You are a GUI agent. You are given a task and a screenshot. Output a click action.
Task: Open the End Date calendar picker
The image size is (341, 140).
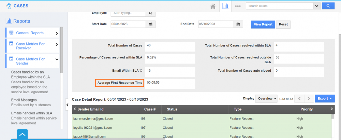(x=238, y=24)
